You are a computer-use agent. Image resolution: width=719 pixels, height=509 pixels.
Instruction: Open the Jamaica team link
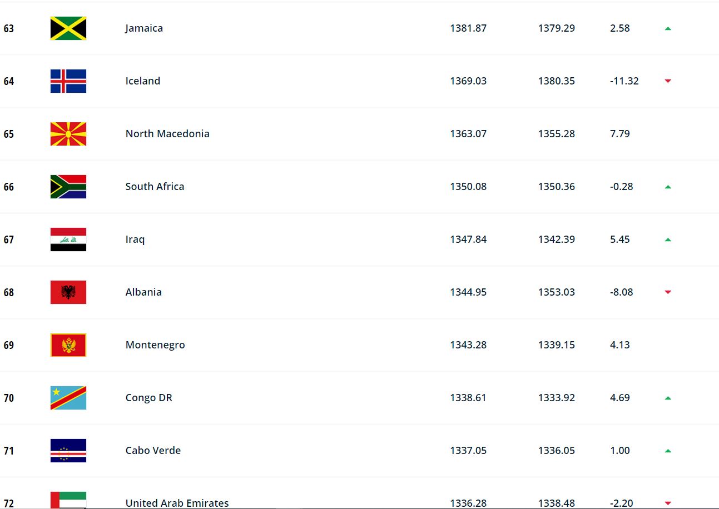144,28
